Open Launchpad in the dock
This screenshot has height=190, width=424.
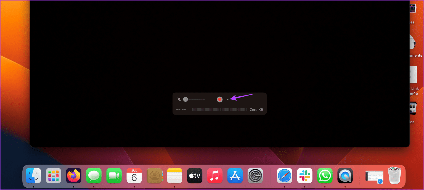pyautogui.click(x=54, y=176)
